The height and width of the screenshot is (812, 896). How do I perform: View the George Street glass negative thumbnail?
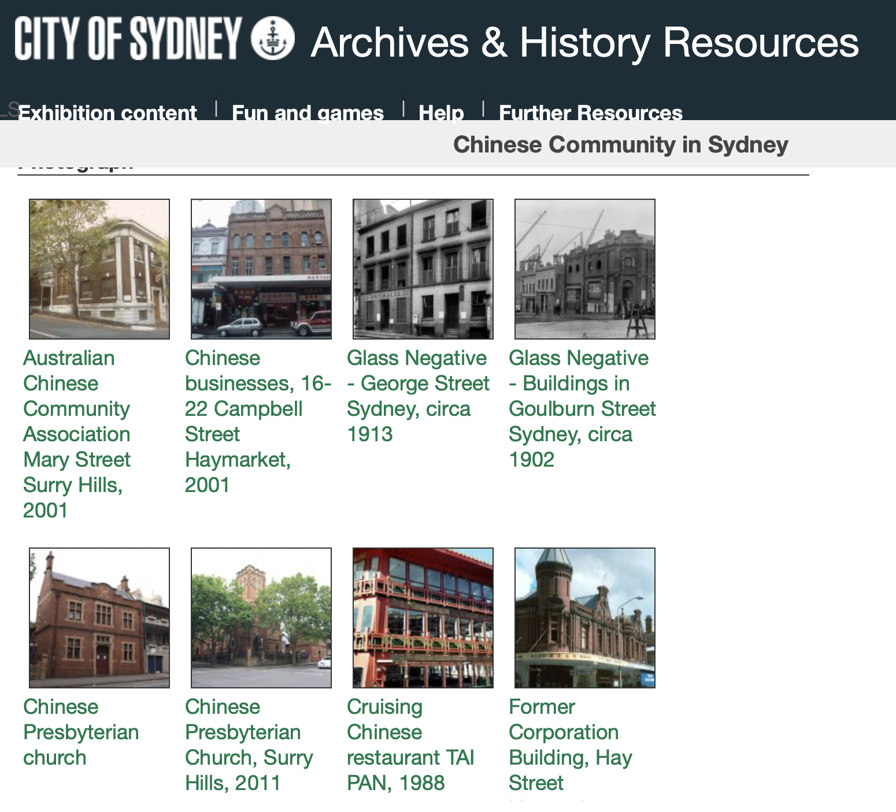pos(423,269)
